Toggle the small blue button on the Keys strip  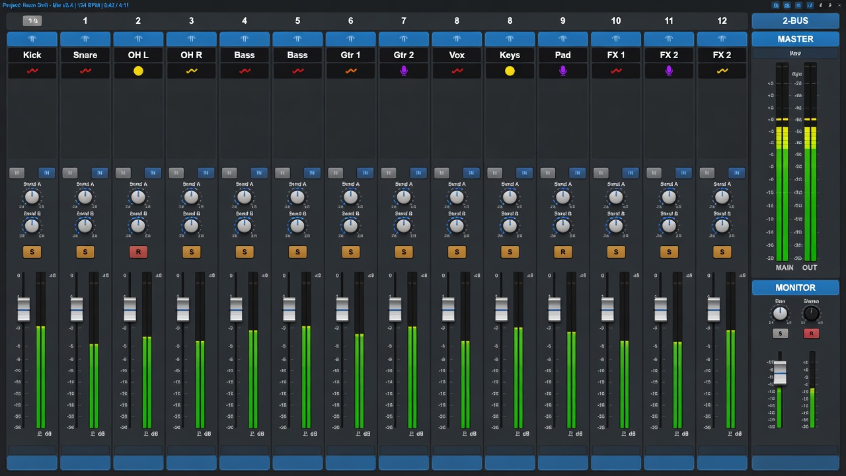[x=525, y=173]
